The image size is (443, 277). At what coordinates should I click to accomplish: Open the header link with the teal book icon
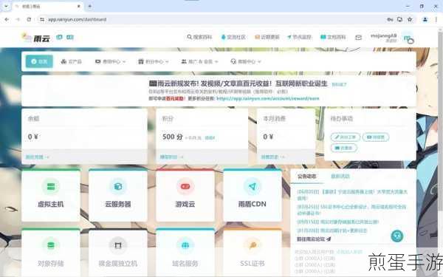333,37
